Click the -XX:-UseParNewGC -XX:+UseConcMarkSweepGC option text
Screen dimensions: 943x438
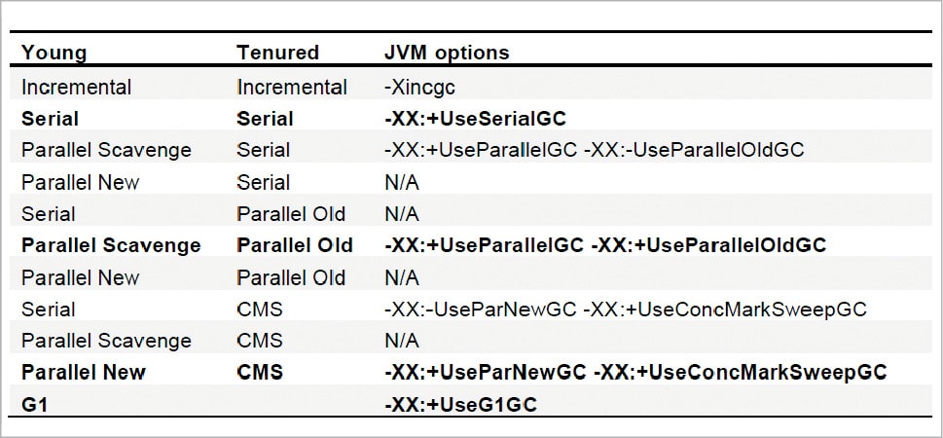626,309
